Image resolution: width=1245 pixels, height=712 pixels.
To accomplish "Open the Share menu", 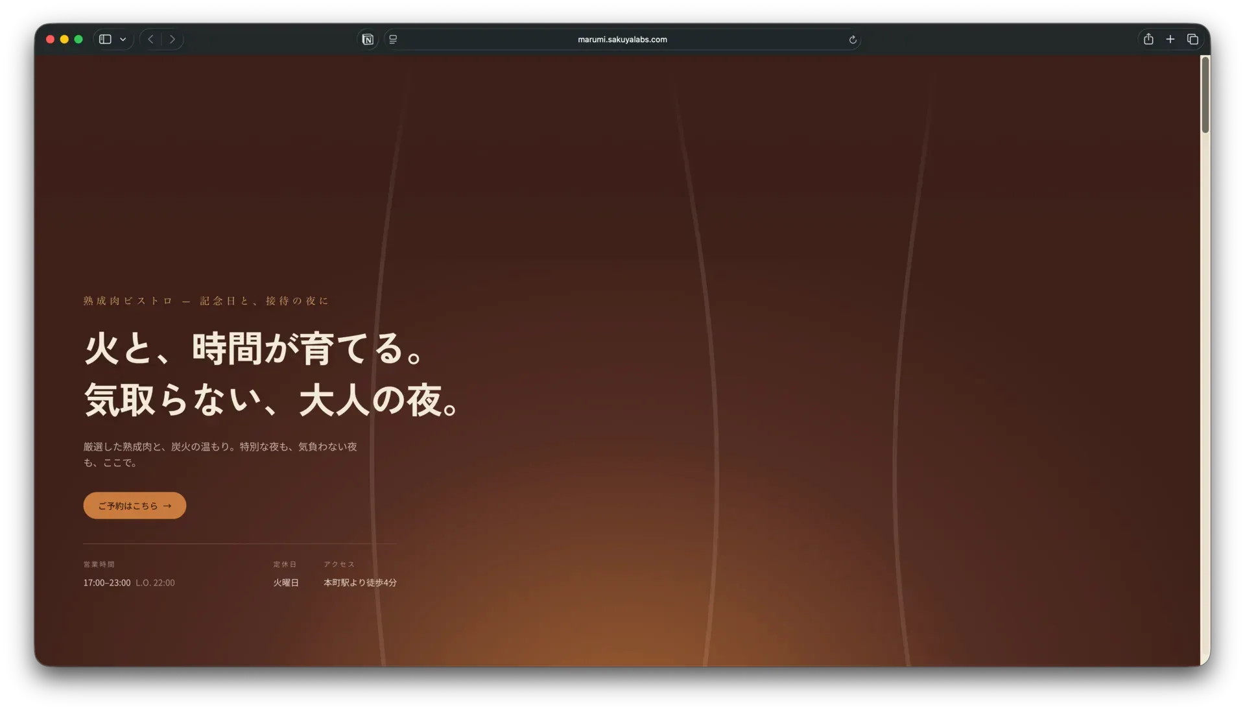I will click(1148, 39).
